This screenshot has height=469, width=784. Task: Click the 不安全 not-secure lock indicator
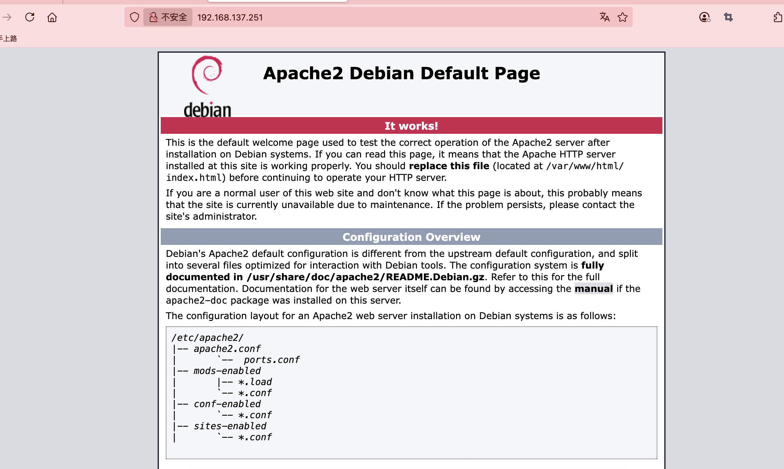tap(168, 17)
